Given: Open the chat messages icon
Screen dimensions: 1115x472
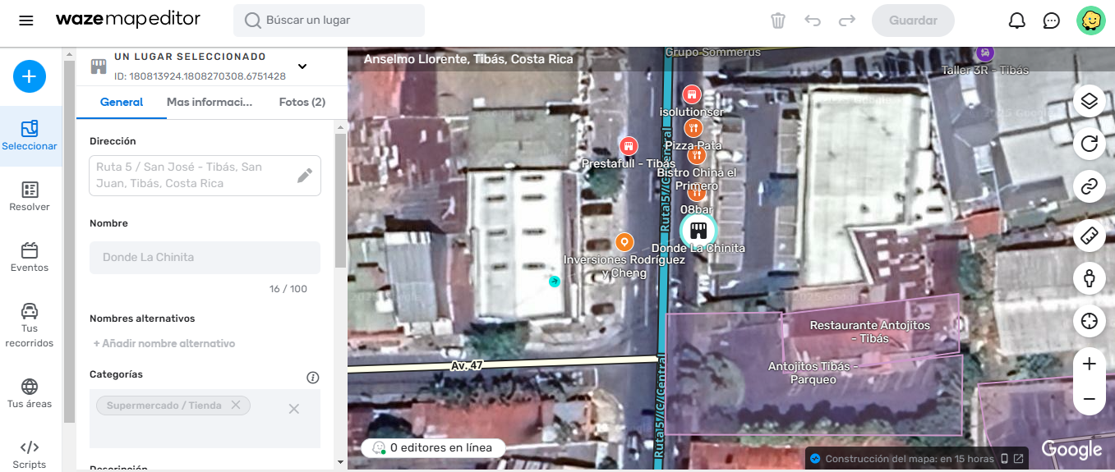Looking at the screenshot, I should coord(1052,21).
